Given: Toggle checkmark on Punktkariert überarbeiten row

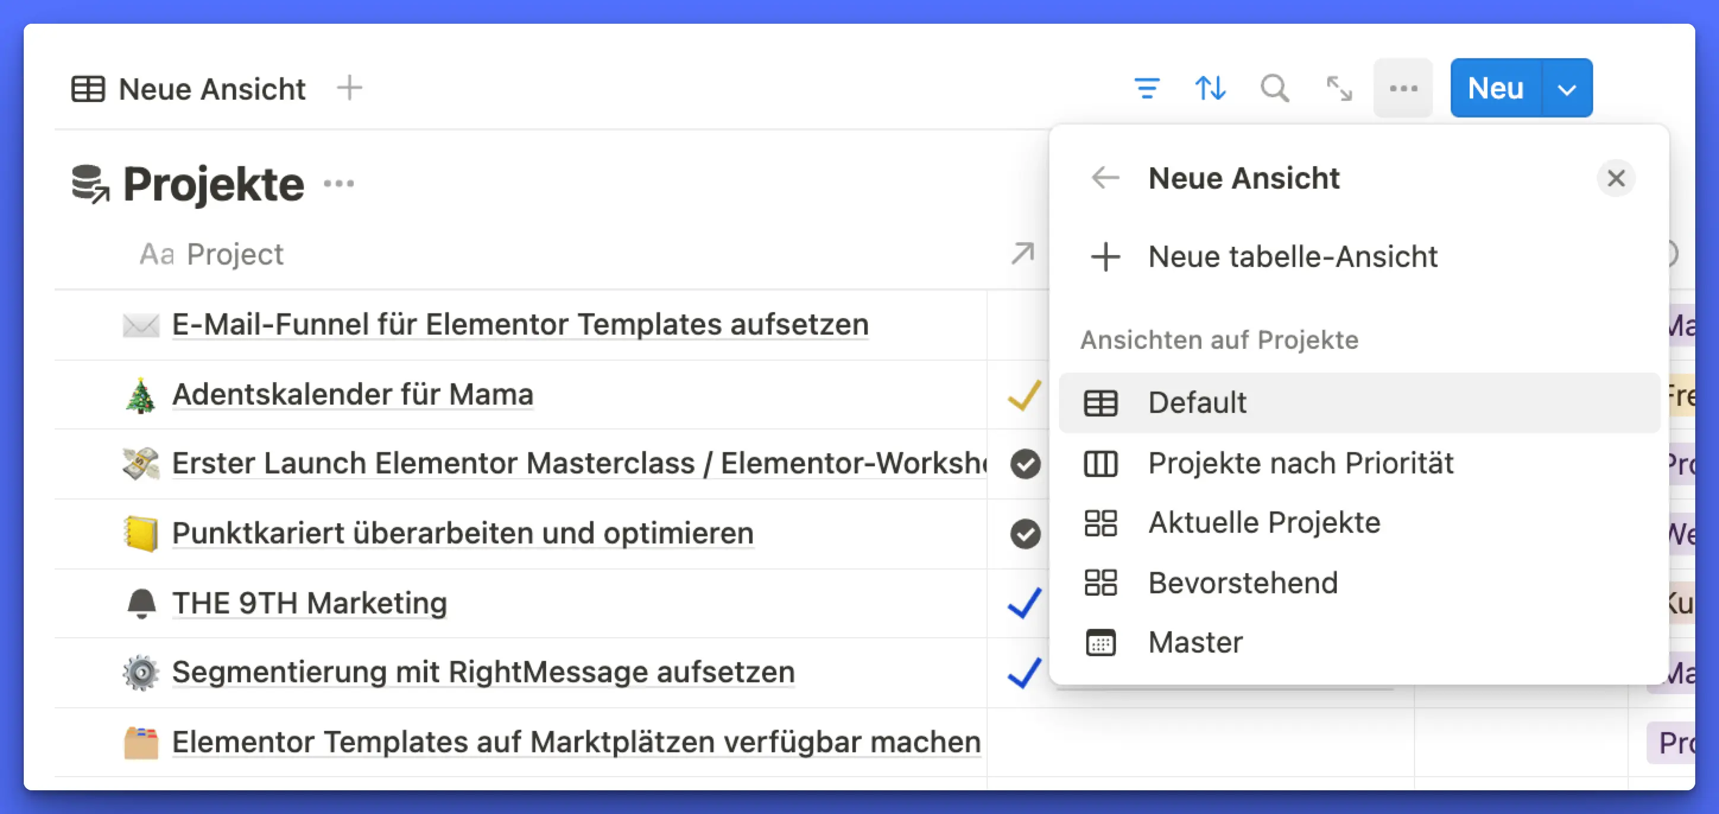Looking at the screenshot, I should tap(1025, 534).
